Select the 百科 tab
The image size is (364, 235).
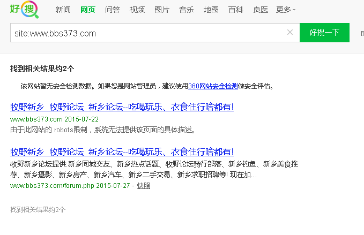tap(235, 10)
